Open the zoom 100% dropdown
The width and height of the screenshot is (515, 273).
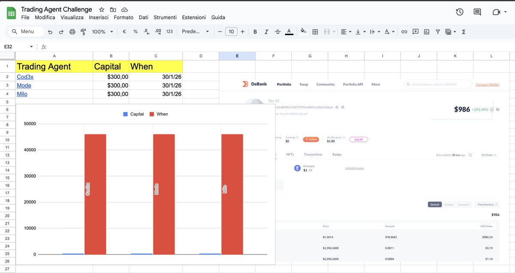(103, 32)
